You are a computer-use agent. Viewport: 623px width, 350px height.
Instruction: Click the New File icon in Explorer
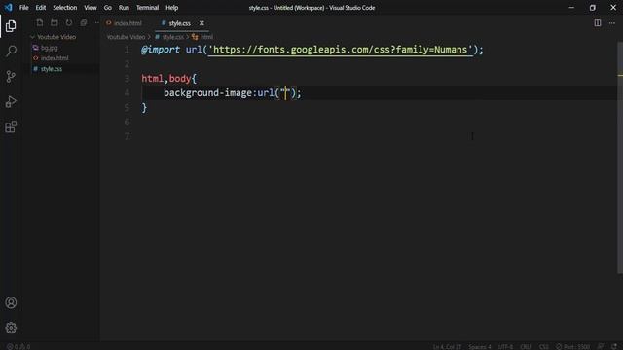40,23
